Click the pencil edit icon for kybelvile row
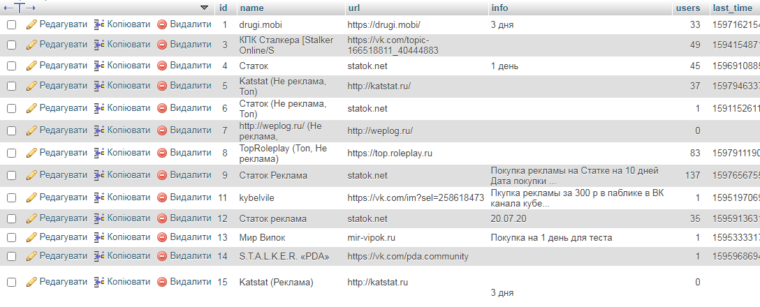 pyautogui.click(x=31, y=197)
